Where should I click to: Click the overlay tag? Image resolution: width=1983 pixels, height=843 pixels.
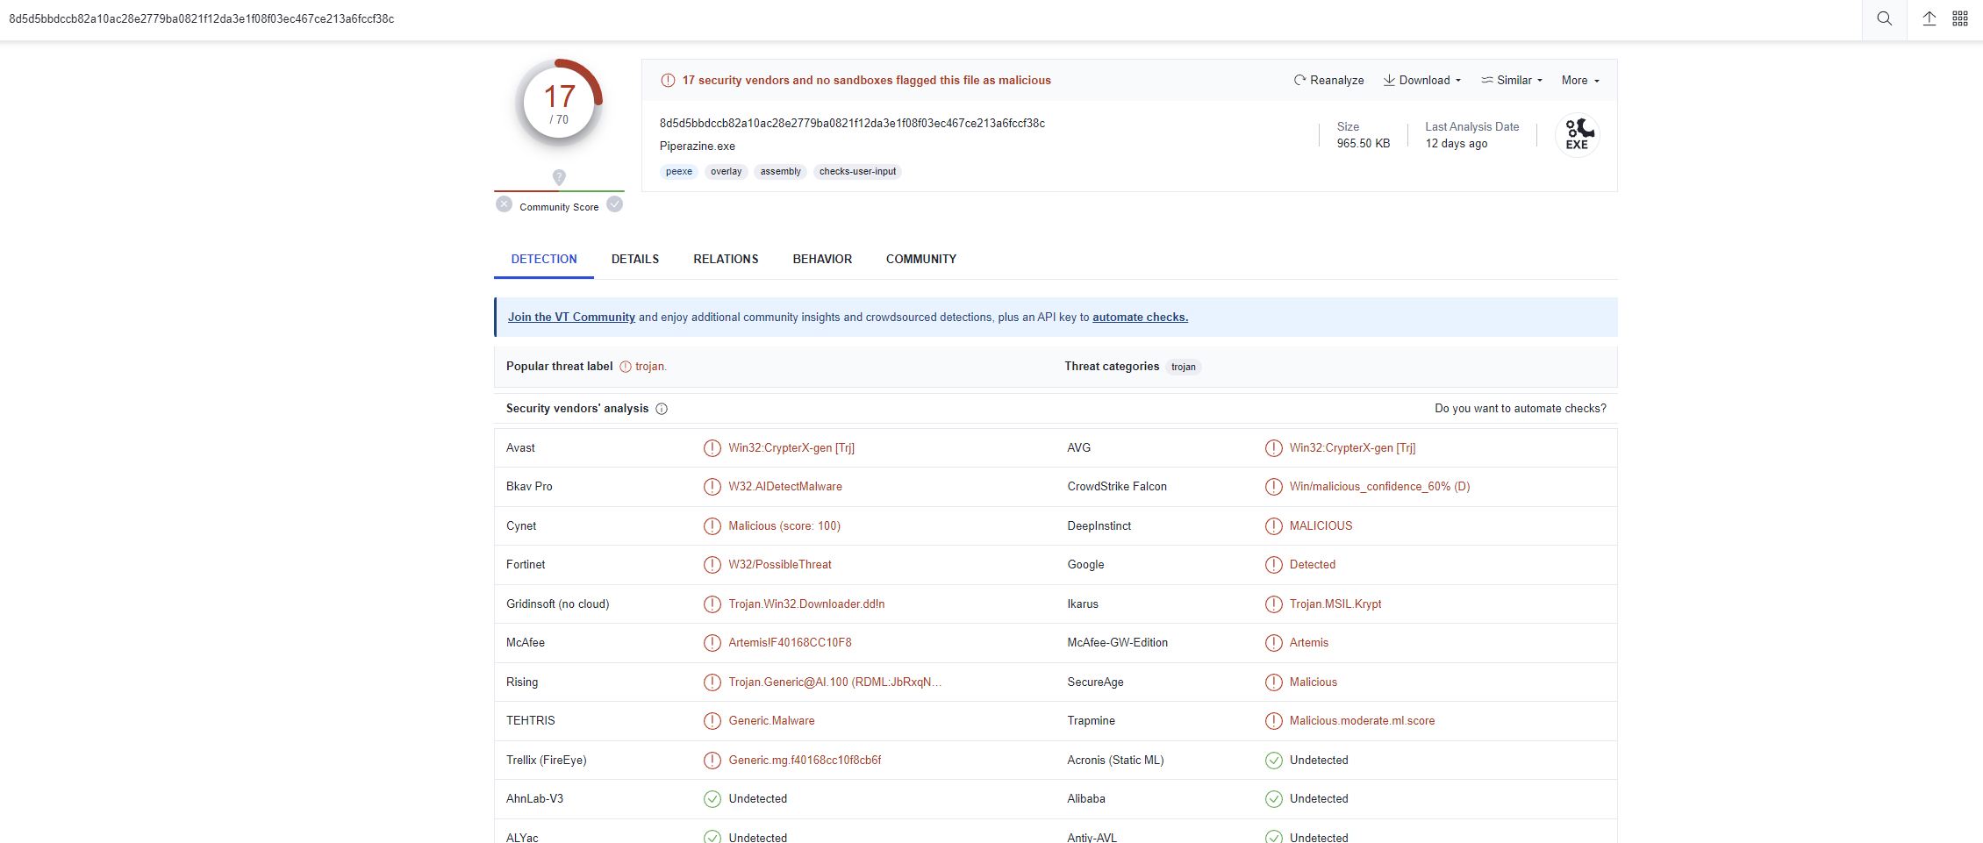(x=726, y=172)
